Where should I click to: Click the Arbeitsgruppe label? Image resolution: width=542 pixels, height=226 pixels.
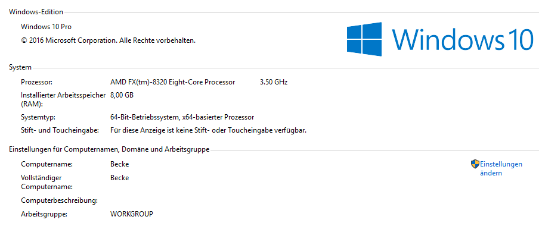coord(44,214)
